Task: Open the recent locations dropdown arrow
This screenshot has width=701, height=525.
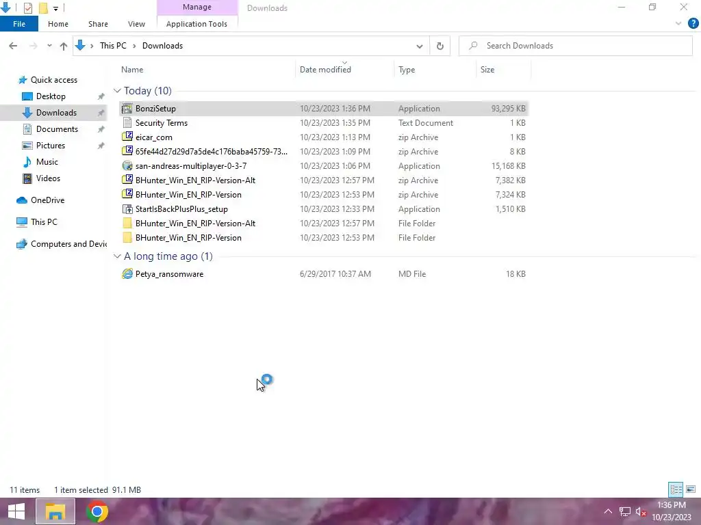Action: (x=49, y=46)
